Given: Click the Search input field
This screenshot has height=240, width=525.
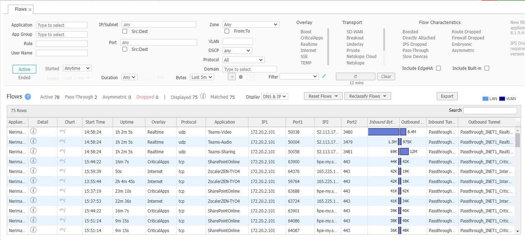Looking at the screenshot, I should 490,110.
